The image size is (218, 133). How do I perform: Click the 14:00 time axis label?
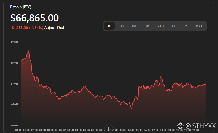point(131,130)
